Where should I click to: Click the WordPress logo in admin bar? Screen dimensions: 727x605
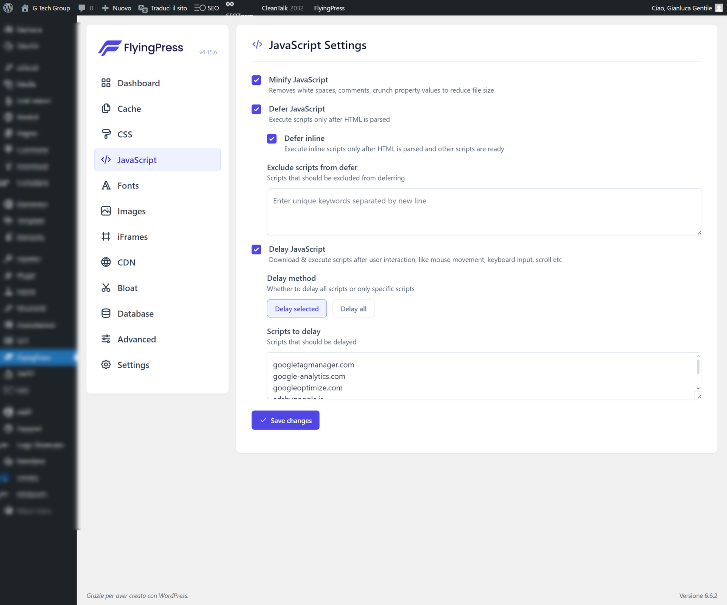click(8, 8)
